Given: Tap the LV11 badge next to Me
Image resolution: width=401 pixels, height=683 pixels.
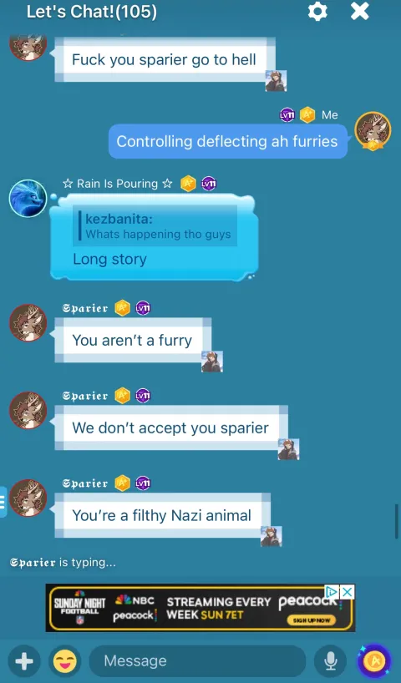Looking at the screenshot, I should (x=287, y=115).
